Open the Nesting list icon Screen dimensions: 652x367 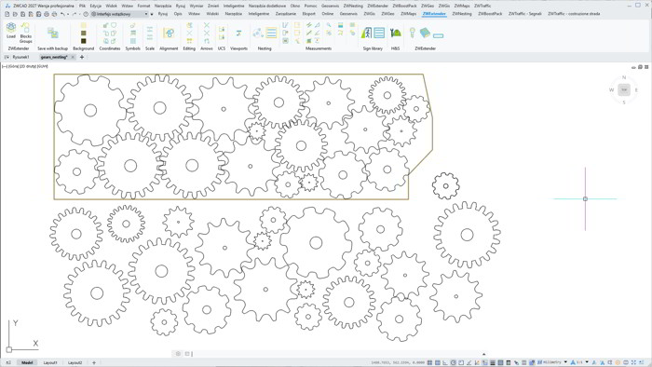(271, 33)
